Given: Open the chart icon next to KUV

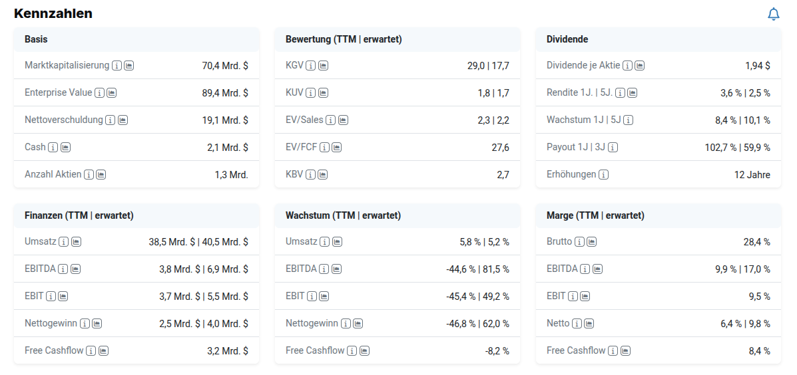Looking at the screenshot, I should point(322,93).
